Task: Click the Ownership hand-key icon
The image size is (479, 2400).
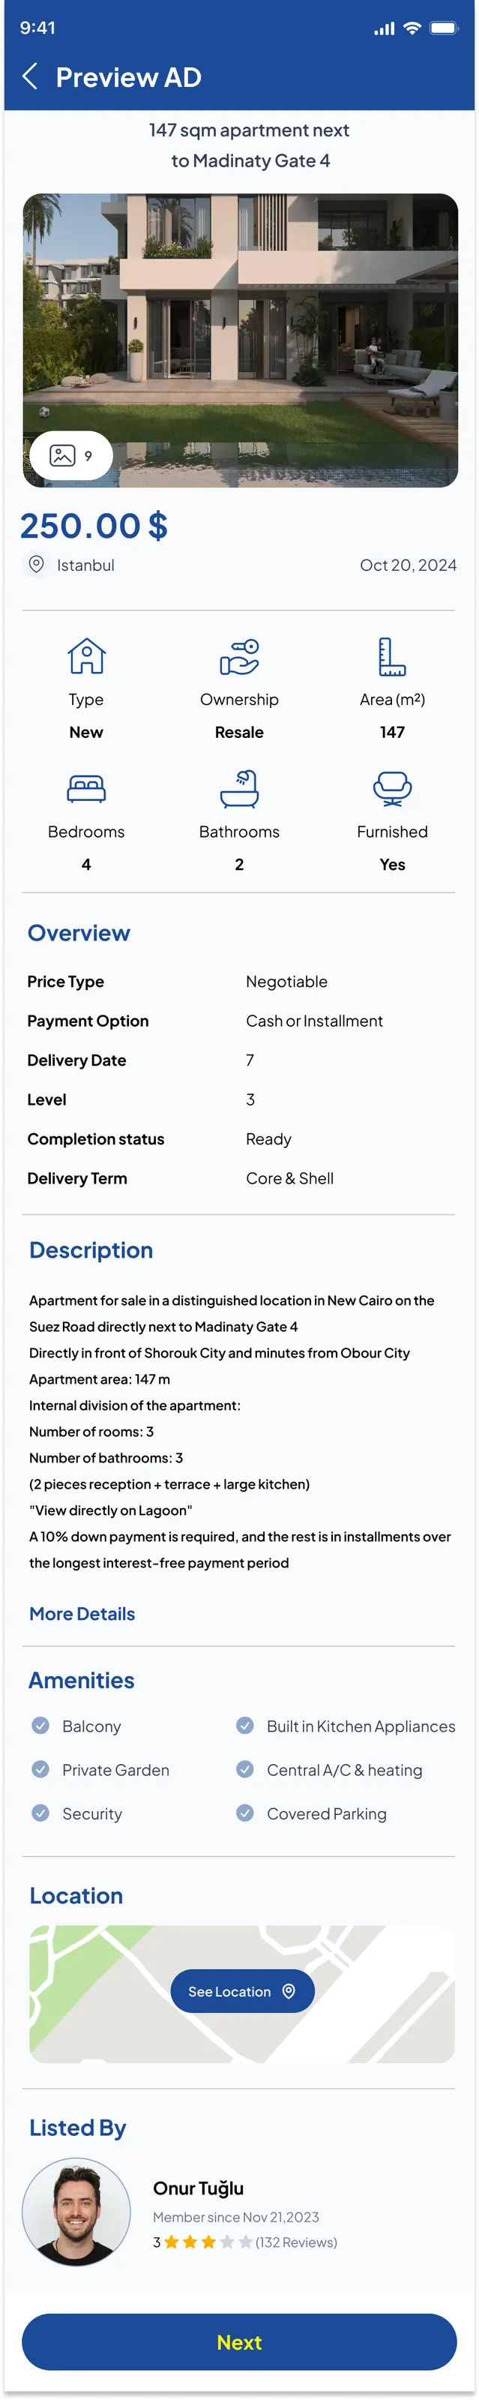Action: [240, 656]
